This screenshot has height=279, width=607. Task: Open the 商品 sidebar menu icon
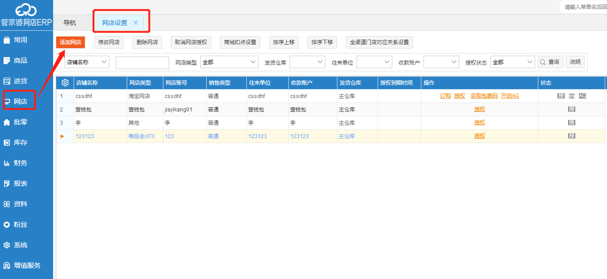click(7, 61)
